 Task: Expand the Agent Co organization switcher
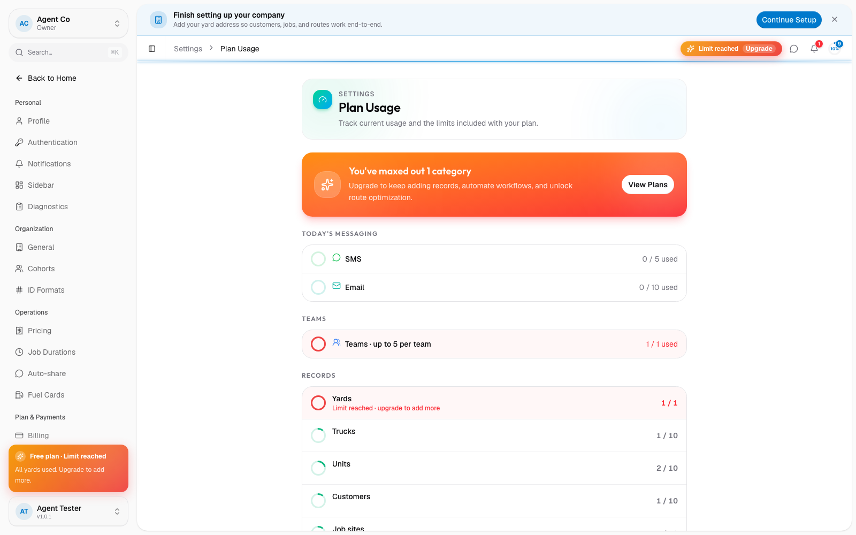tap(68, 24)
